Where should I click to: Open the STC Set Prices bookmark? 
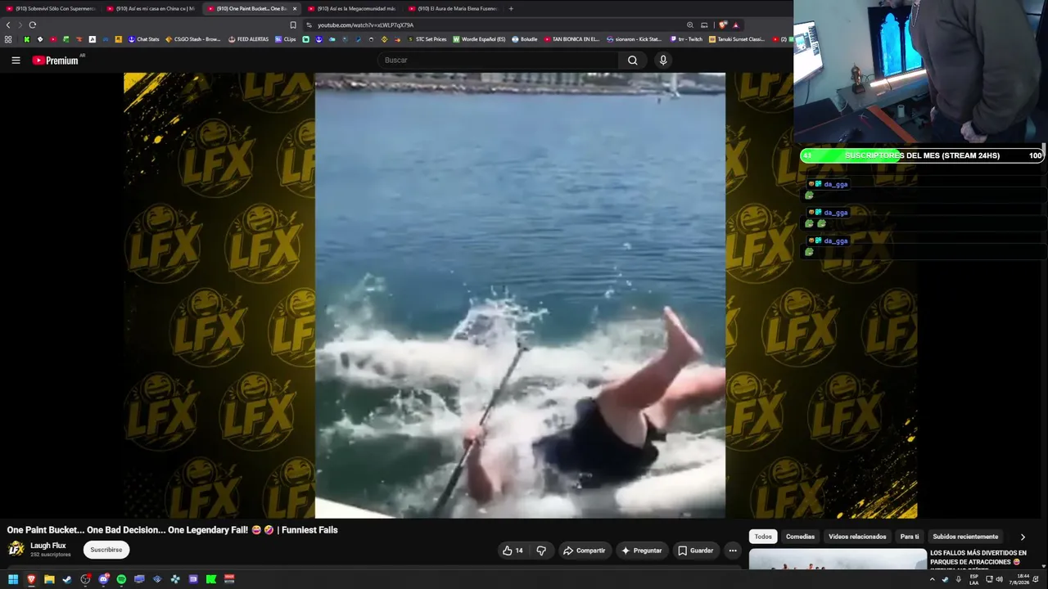pos(427,39)
